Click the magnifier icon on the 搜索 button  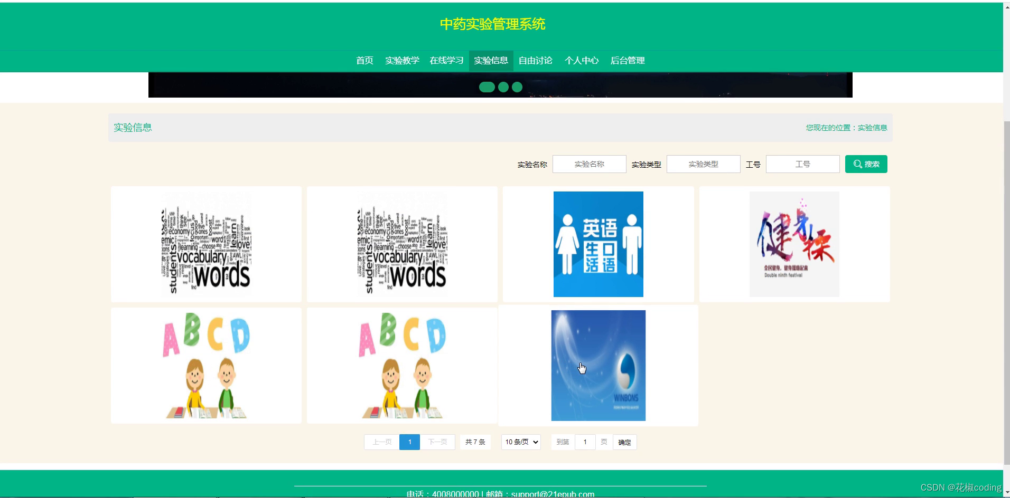857,164
